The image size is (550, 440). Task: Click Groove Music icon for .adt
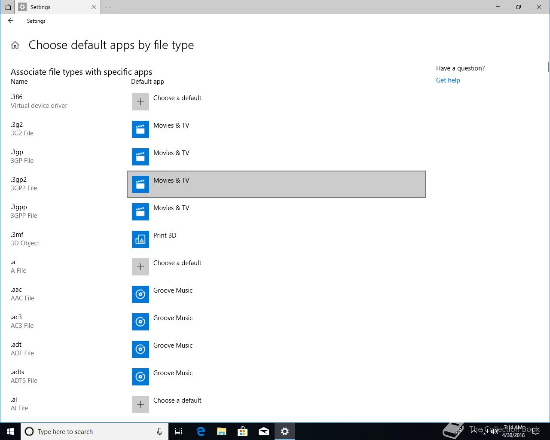pos(141,349)
